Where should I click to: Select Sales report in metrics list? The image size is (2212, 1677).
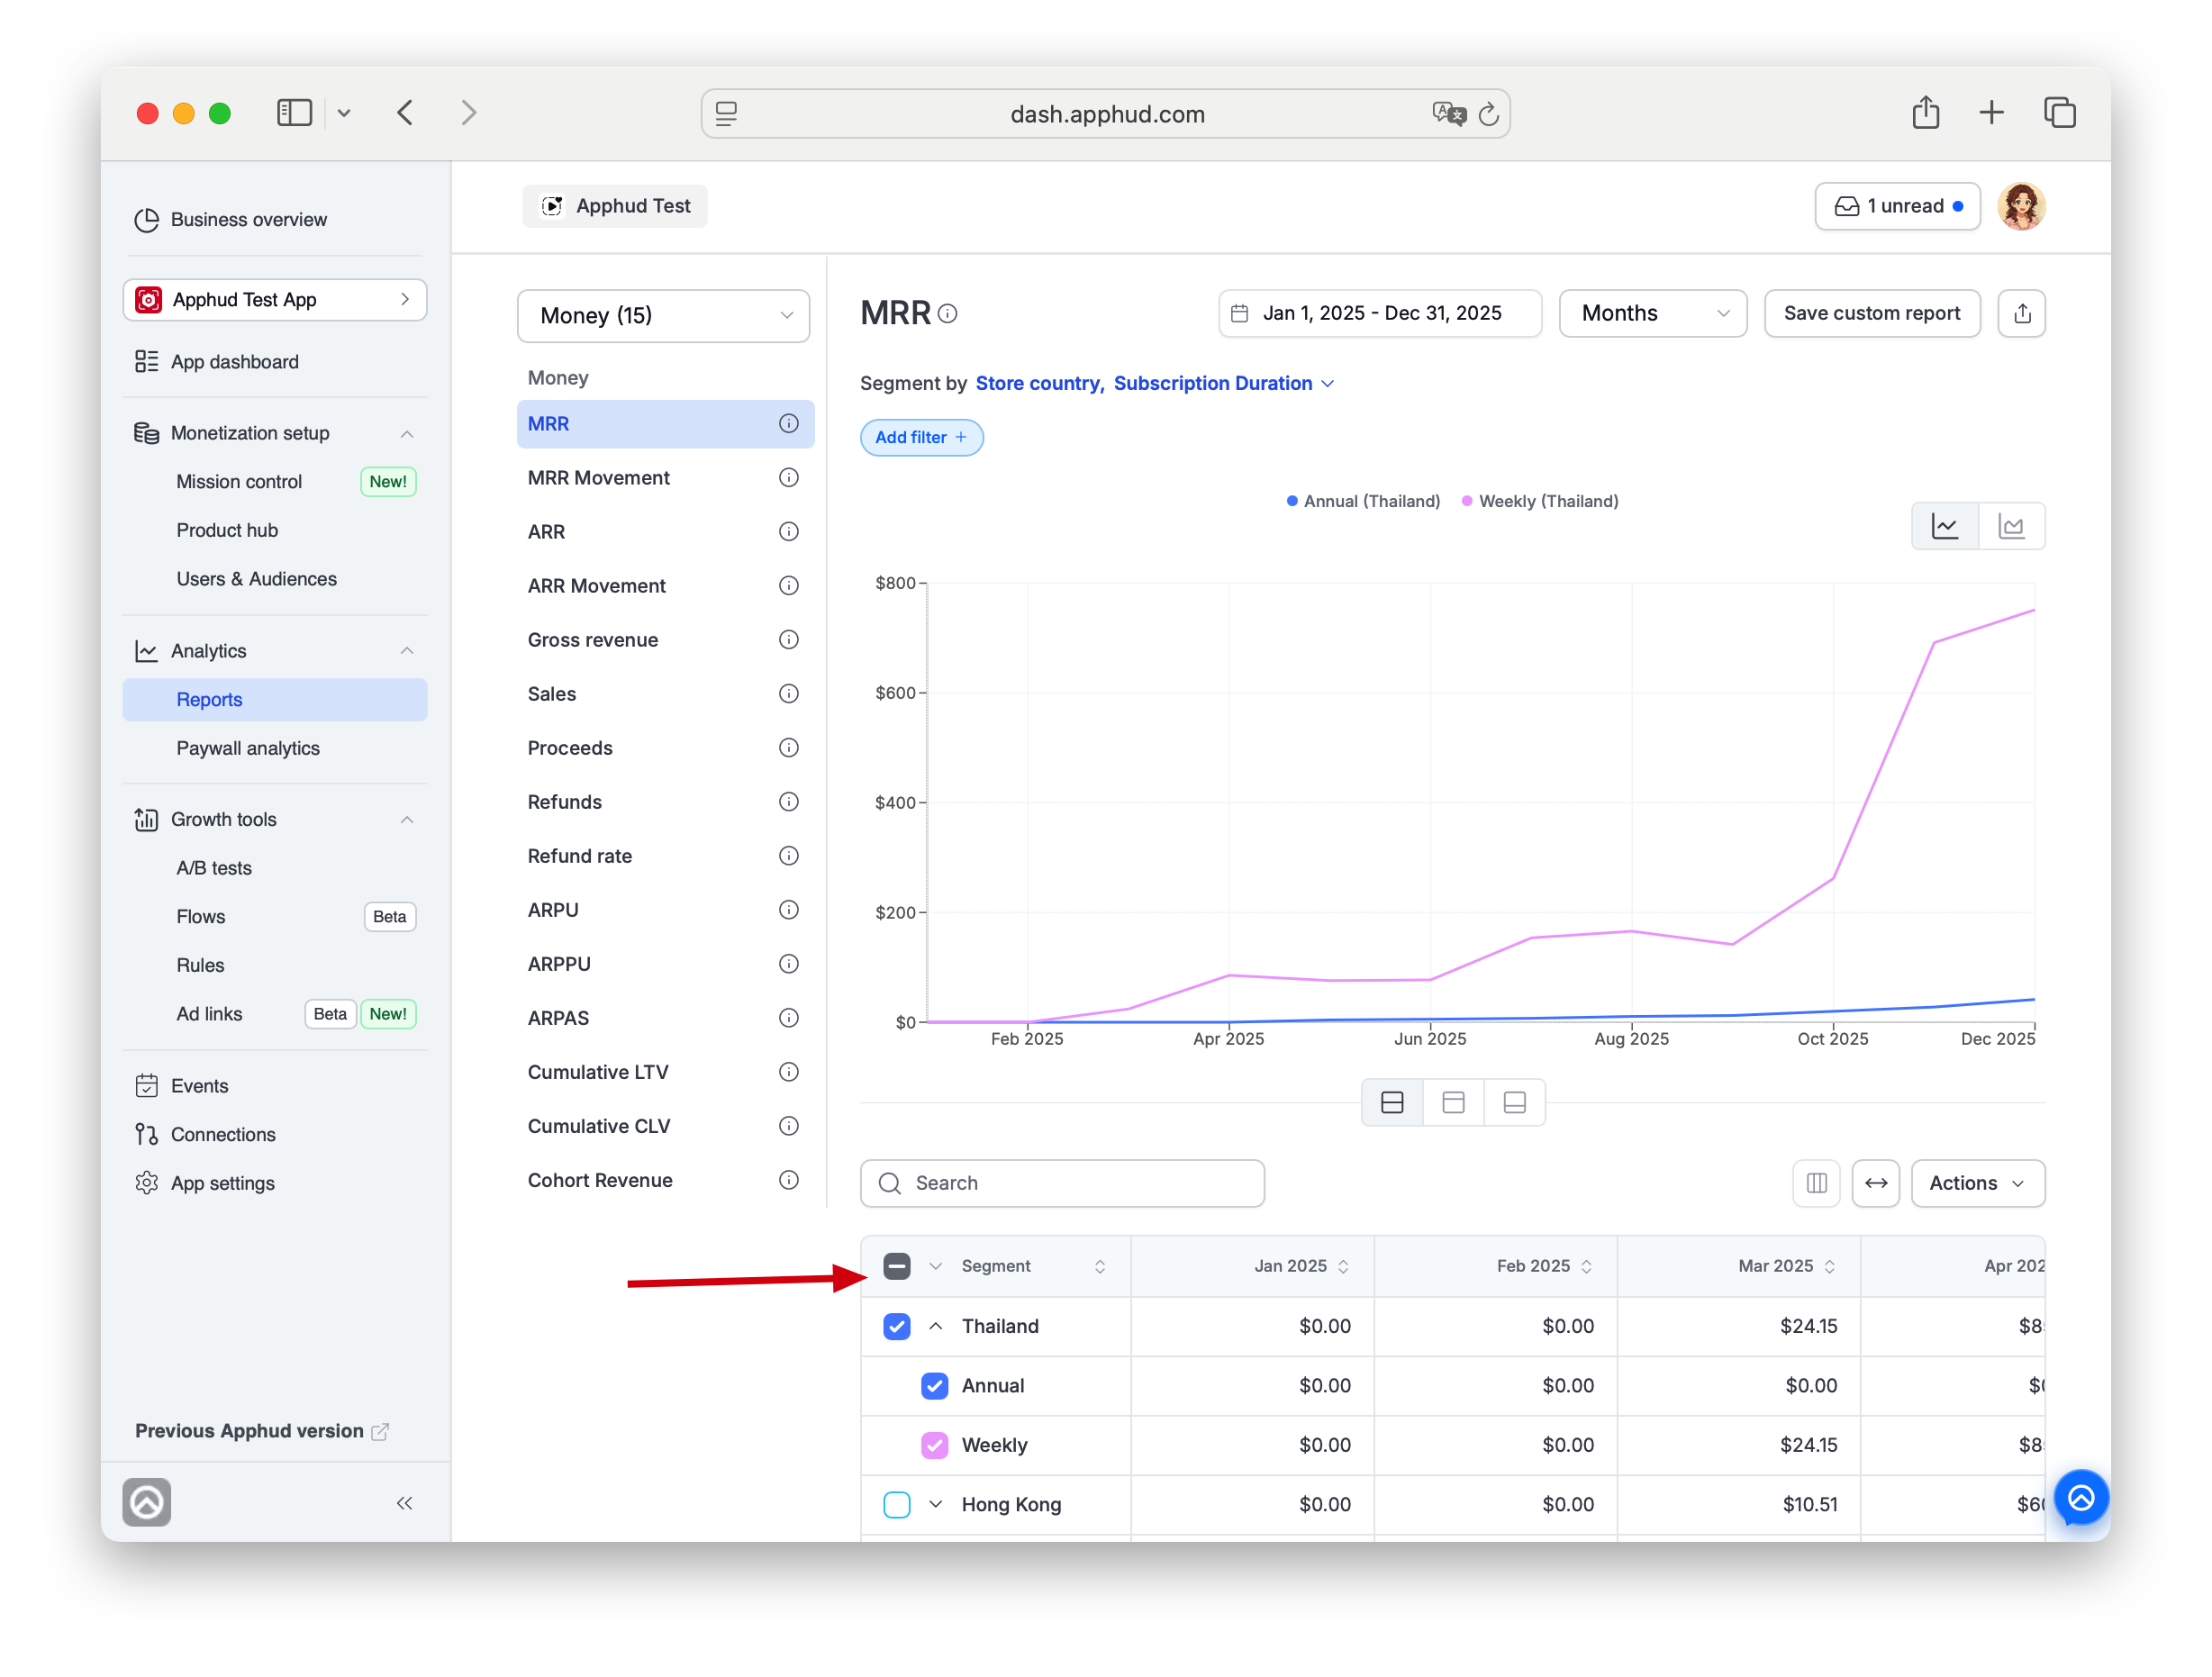tap(552, 694)
